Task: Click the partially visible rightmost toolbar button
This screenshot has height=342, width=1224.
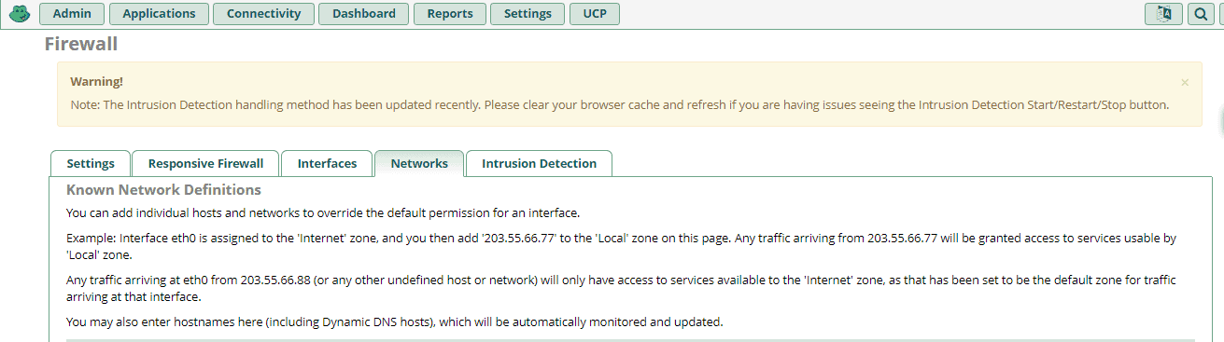Action: click(x=1221, y=14)
